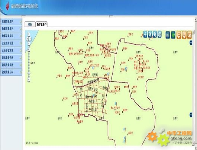This screenshot has height=150, width=197.
Task: Select the pan map tool icon
Action: pyautogui.click(x=145, y=34)
